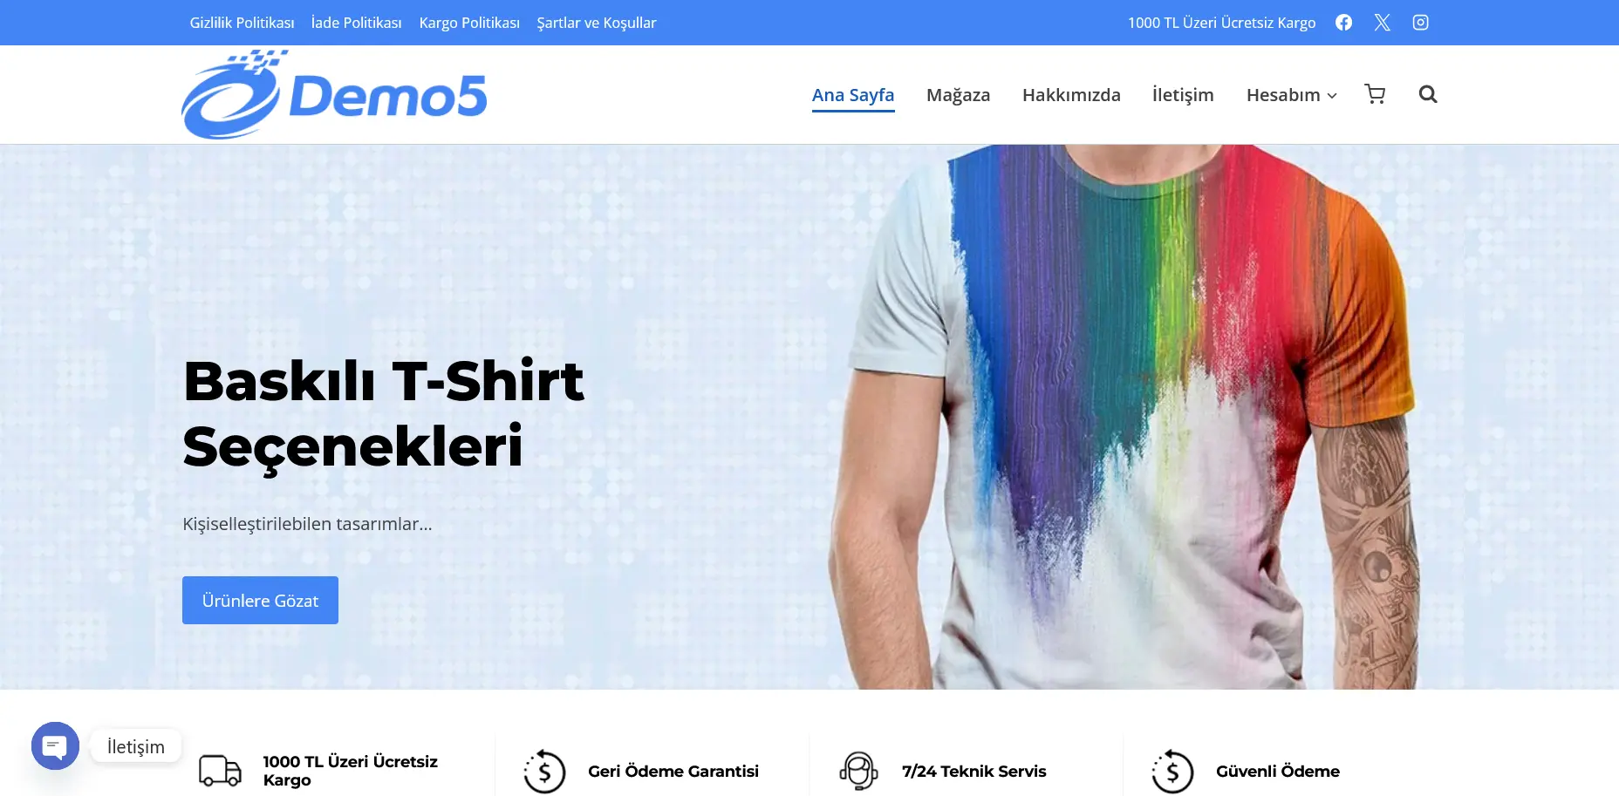Viewport: 1619px width, 796px height.
Task: Open the İade Politikası link
Action: point(356,23)
